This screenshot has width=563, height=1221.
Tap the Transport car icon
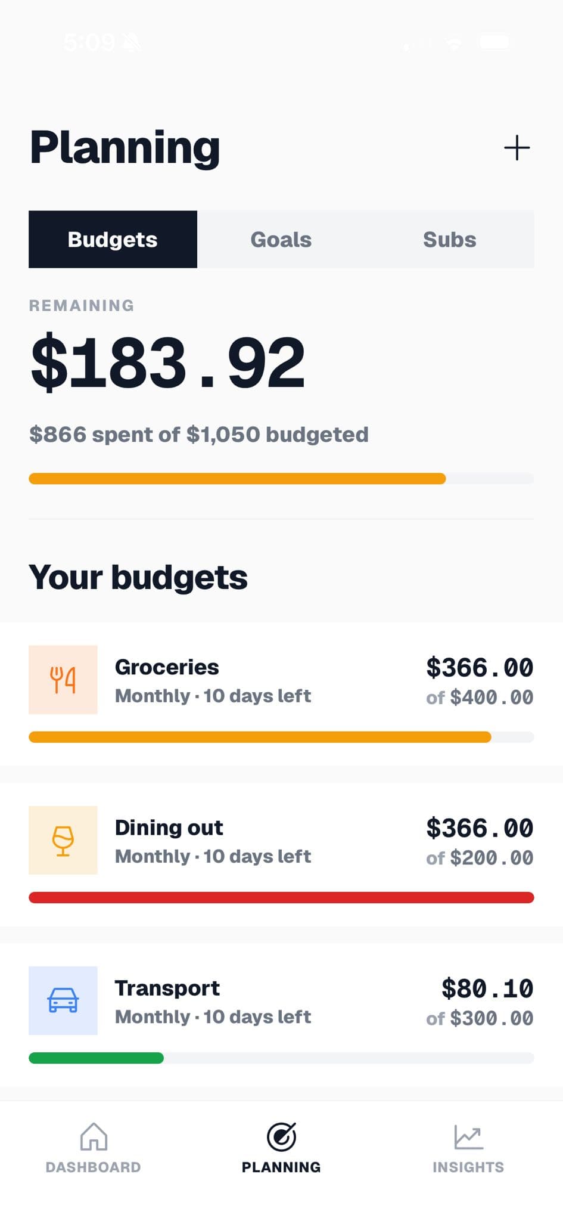point(63,1000)
